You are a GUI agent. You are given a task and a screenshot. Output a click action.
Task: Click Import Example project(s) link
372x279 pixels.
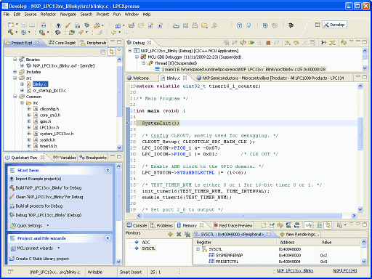(39, 179)
